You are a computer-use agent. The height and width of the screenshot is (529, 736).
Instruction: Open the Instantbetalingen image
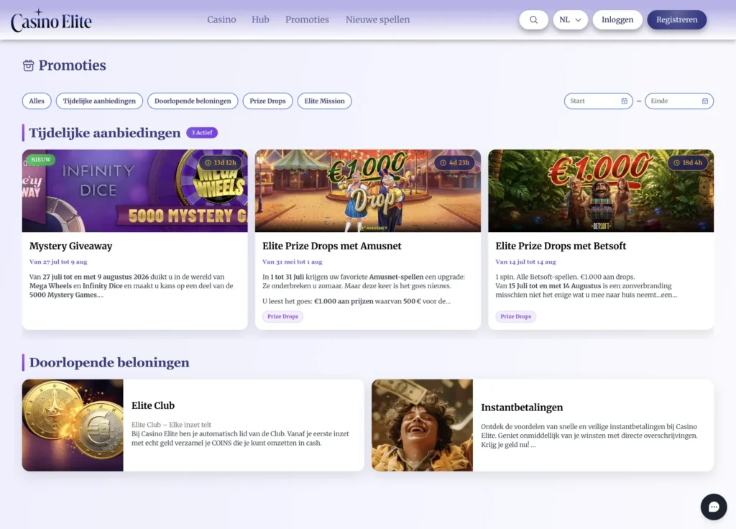click(x=422, y=425)
